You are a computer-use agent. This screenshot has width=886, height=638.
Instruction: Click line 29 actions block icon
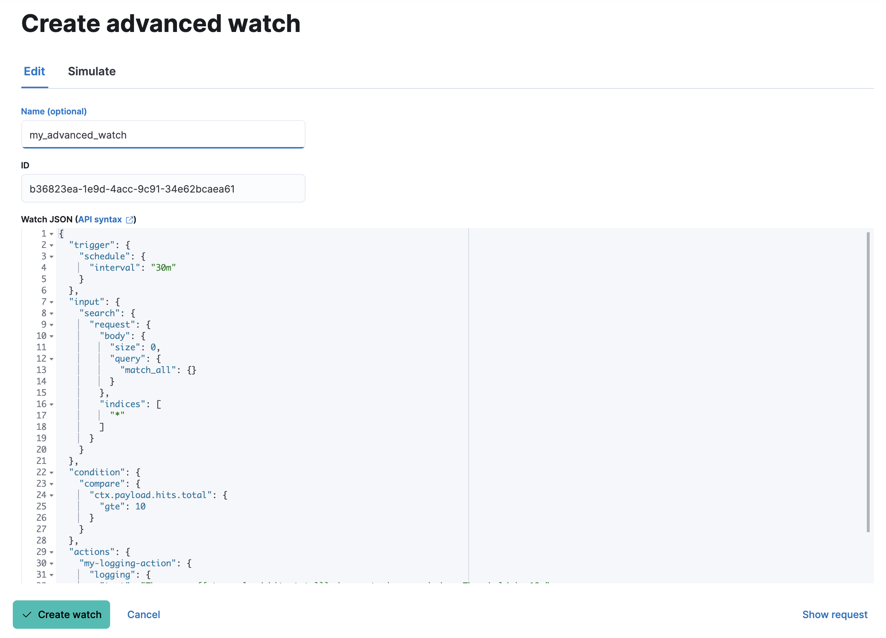click(53, 551)
